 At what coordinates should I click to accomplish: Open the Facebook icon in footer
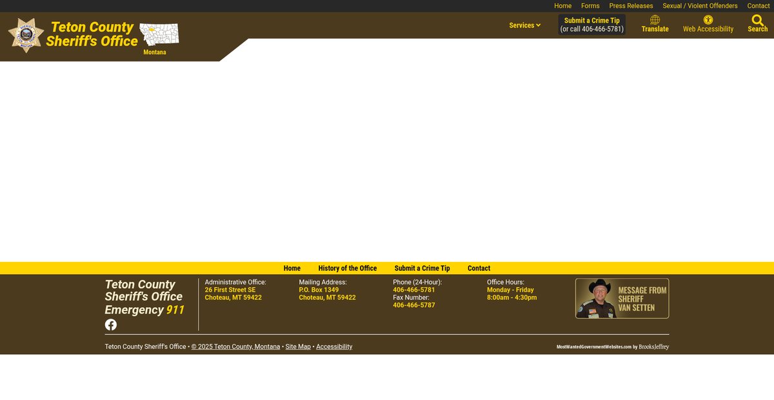click(111, 325)
